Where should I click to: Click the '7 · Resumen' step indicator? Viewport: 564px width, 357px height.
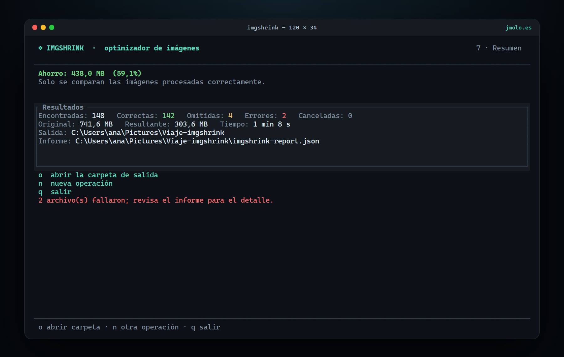pyautogui.click(x=499, y=48)
